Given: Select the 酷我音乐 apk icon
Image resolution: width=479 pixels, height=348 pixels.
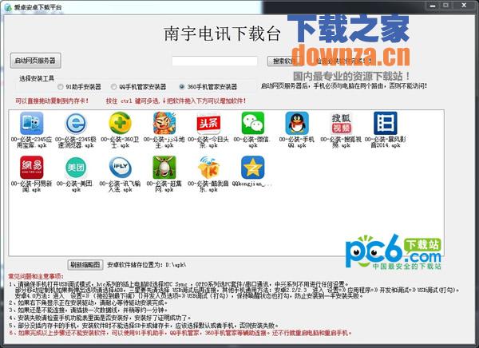Looking at the screenshot, I should pyautogui.click(x=208, y=168).
